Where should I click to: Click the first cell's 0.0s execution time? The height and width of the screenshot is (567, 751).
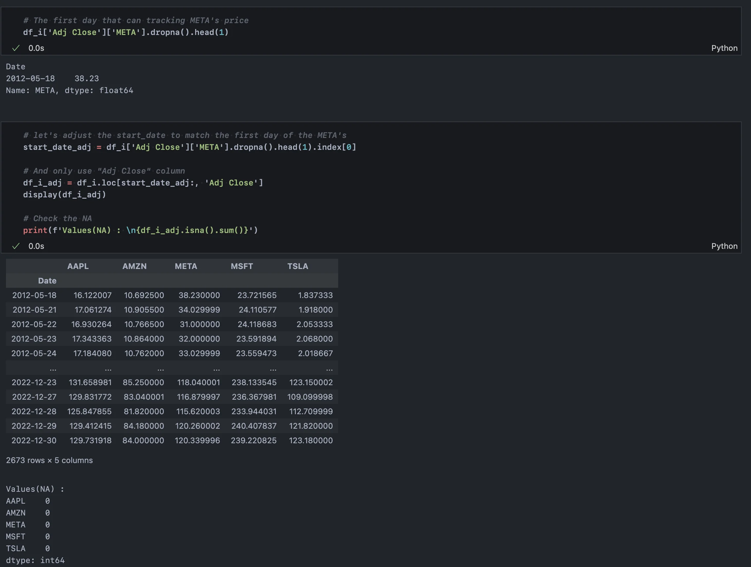[x=36, y=48]
